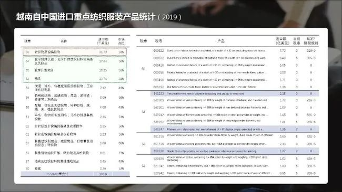
Task: Click the 名称 column header in left table
Action: point(64,41)
